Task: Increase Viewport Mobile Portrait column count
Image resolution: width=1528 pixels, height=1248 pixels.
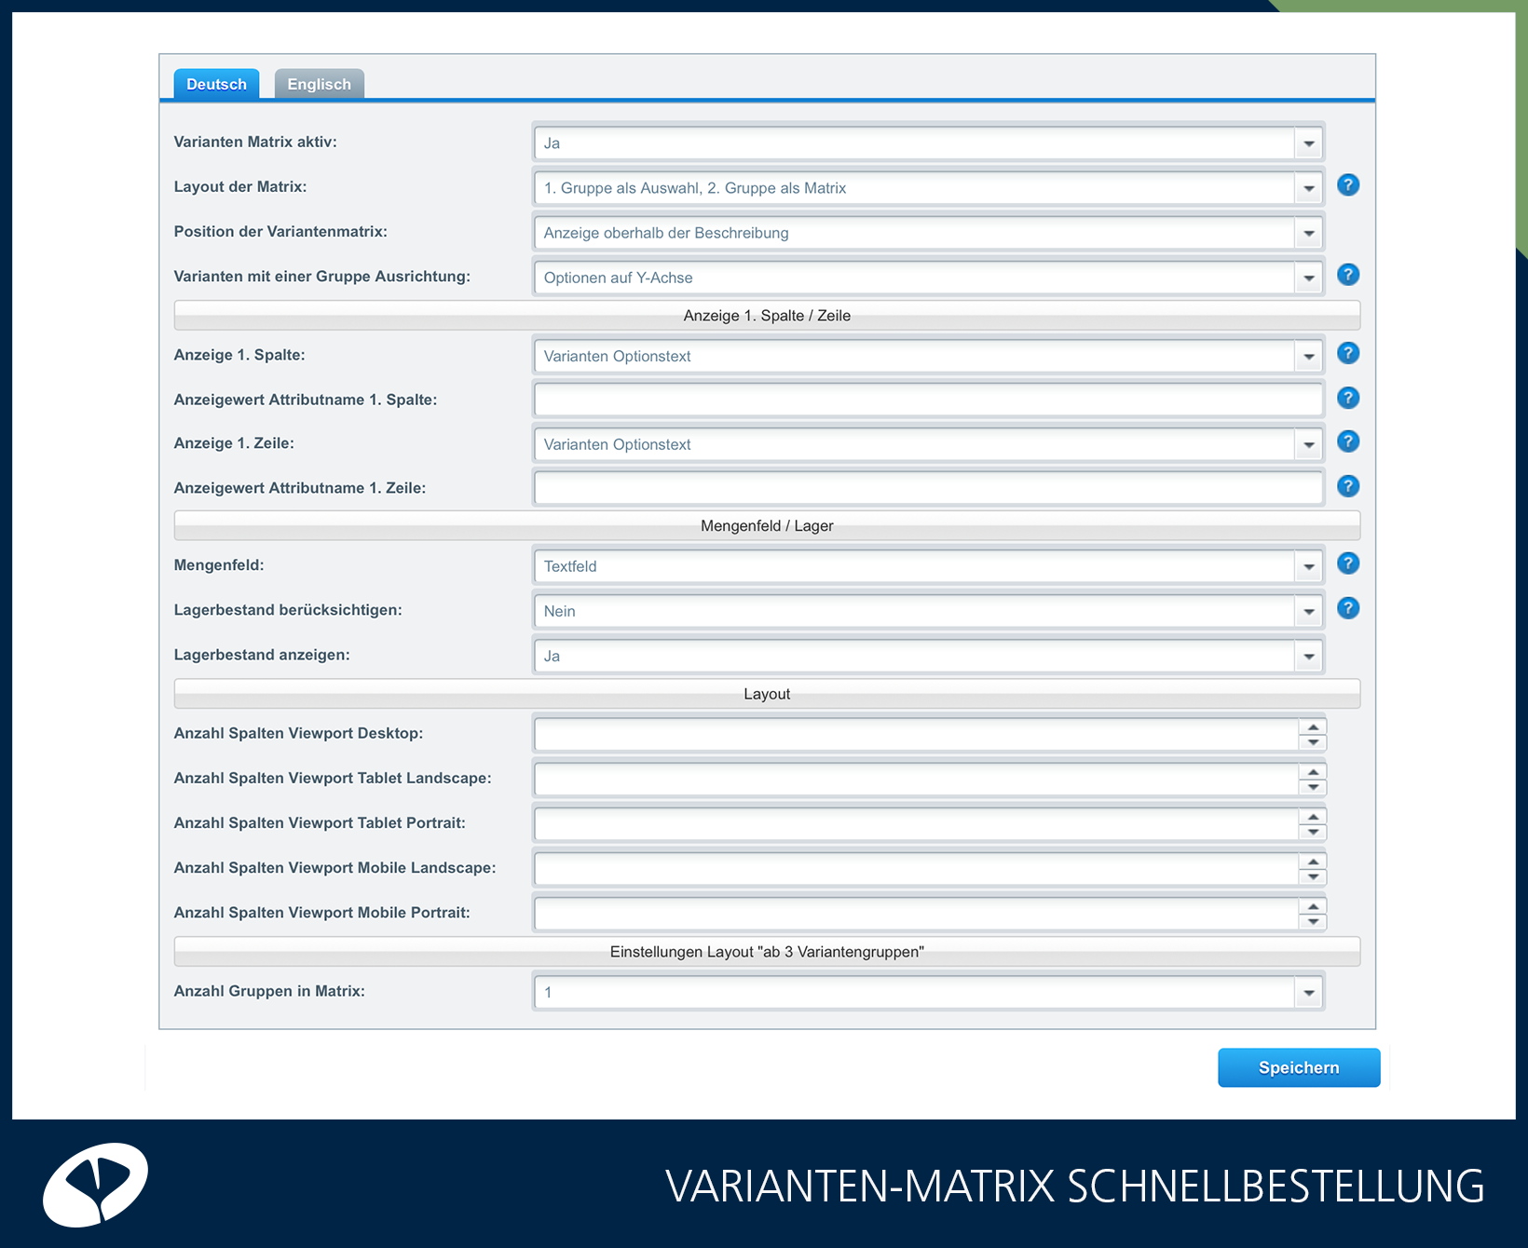Action: pyautogui.click(x=1313, y=906)
